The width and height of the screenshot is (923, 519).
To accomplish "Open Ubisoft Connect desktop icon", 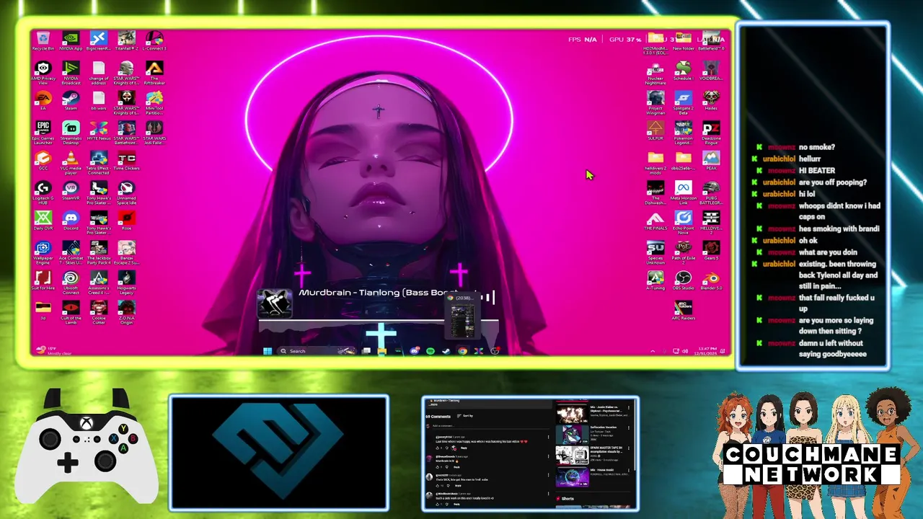I will 71,283.
